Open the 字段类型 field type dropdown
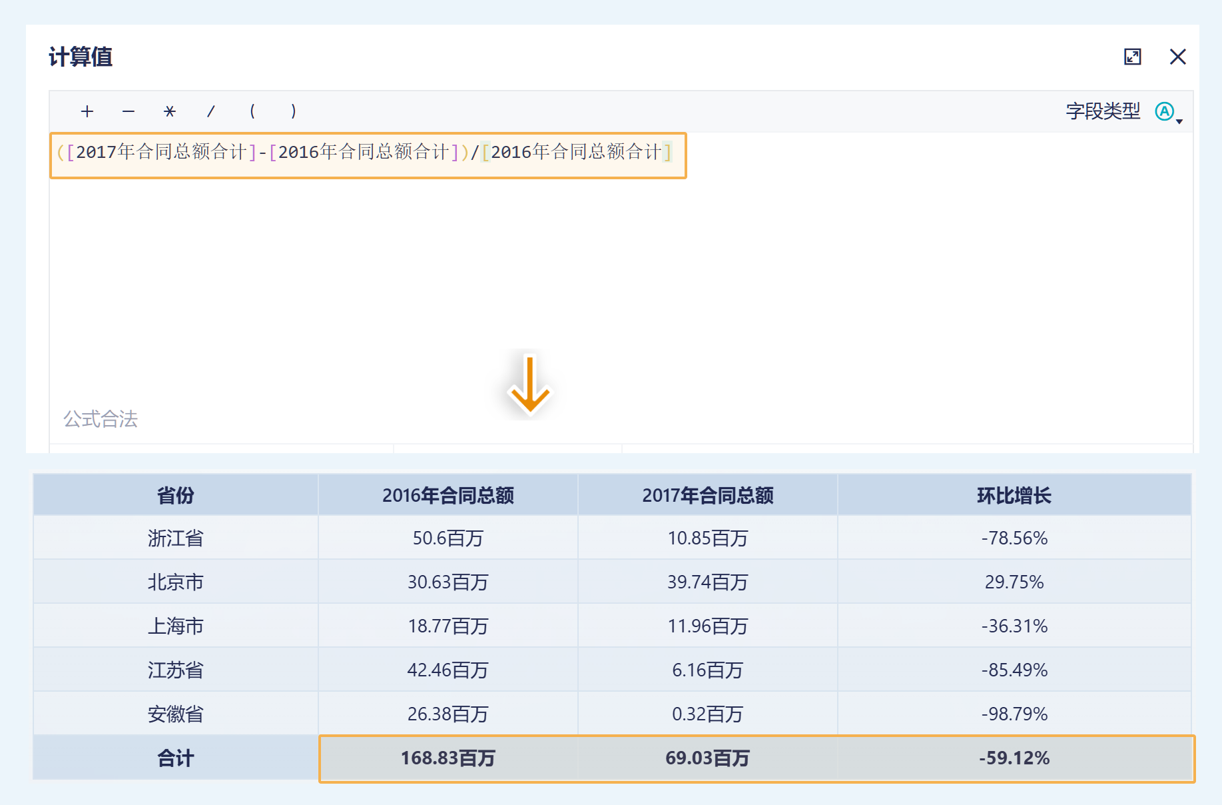 click(1169, 112)
